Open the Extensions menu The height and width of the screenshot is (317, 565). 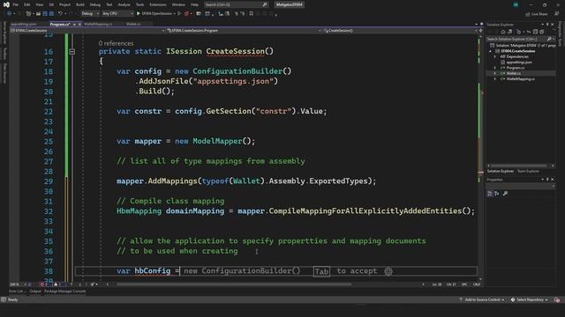158,4
